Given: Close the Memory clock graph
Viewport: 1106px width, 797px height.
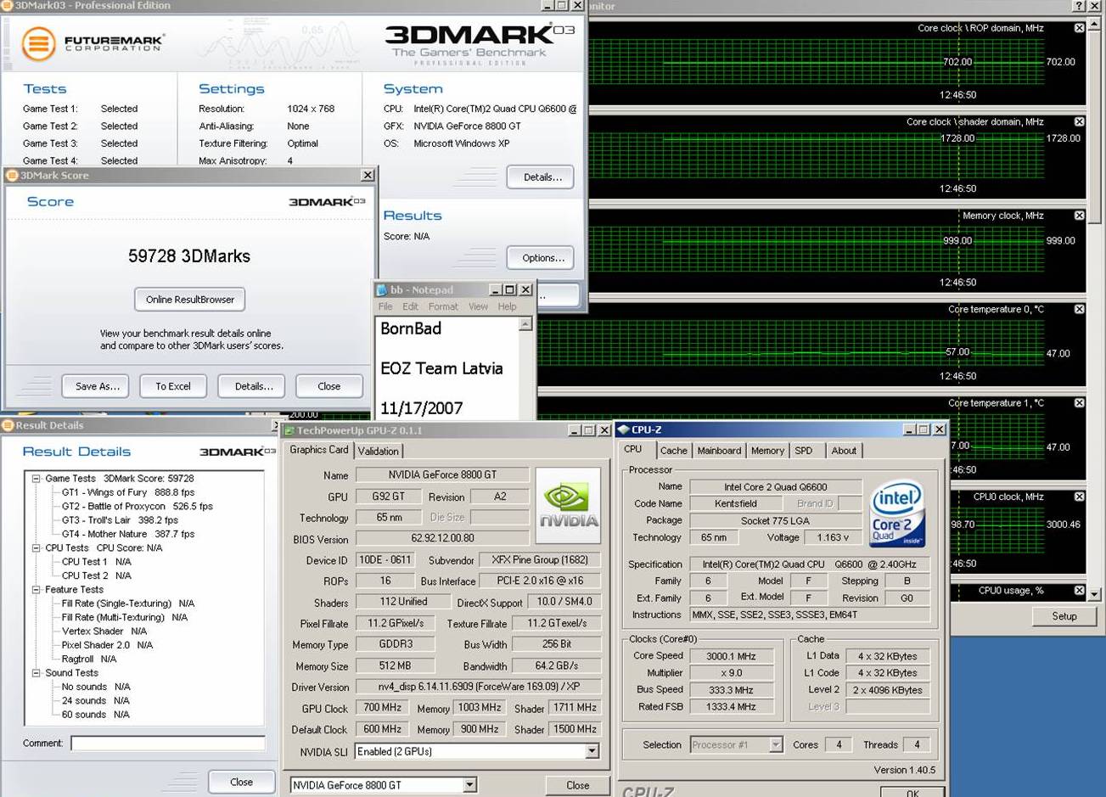Looking at the screenshot, I should tap(1079, 216).
